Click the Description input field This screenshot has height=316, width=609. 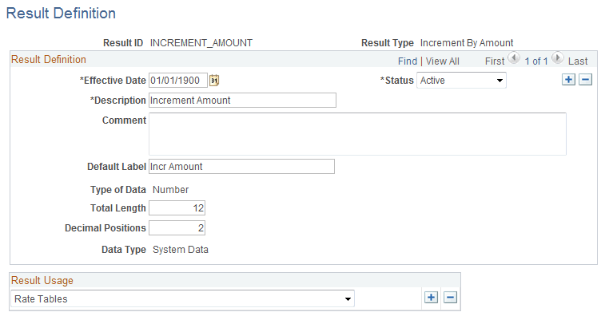[242, 100]
